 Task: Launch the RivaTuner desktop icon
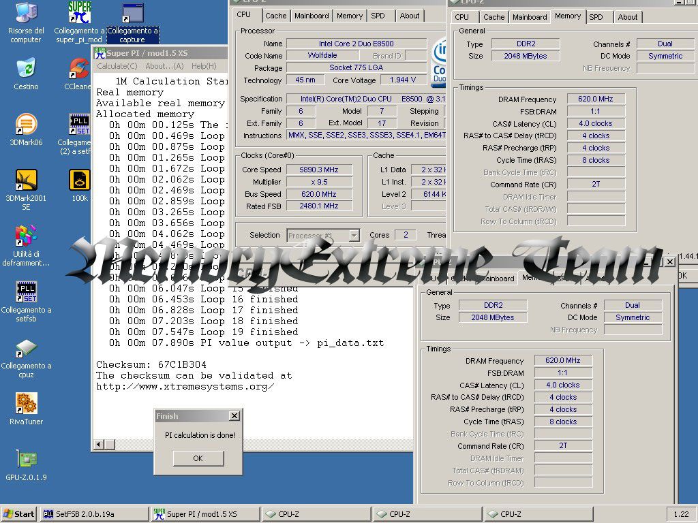[x=26, y=404]
